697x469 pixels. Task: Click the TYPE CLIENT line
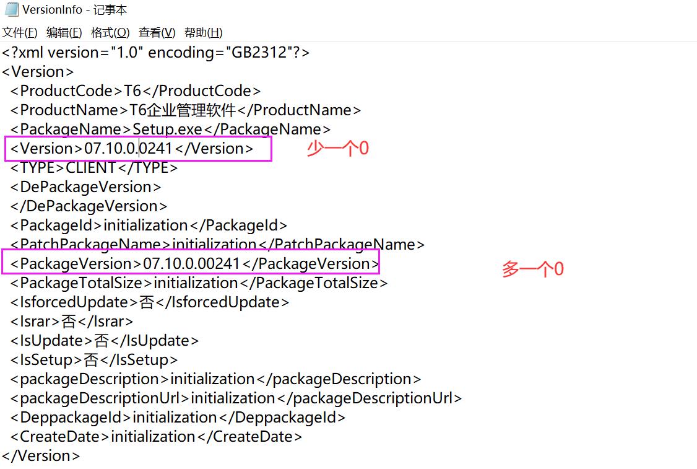tap(94, 168)
